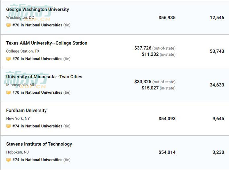This screenshot has height=170, width=229.
Task: Open University of Minnesota--Twin Cities link
Action: 44,77
